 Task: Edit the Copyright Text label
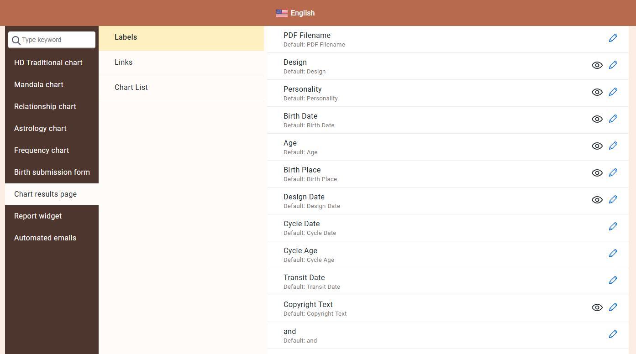coord(613,307)
